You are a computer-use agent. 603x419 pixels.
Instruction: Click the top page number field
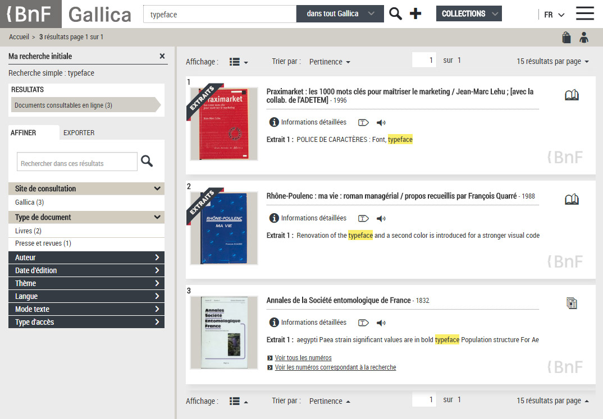click(x=424, y=60)
